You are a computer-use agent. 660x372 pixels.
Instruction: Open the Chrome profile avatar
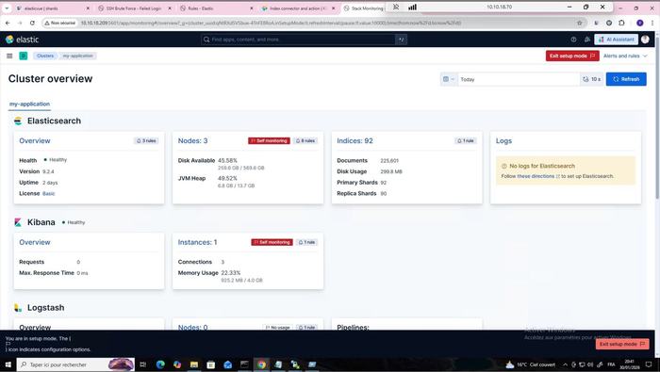click(640, 24)
